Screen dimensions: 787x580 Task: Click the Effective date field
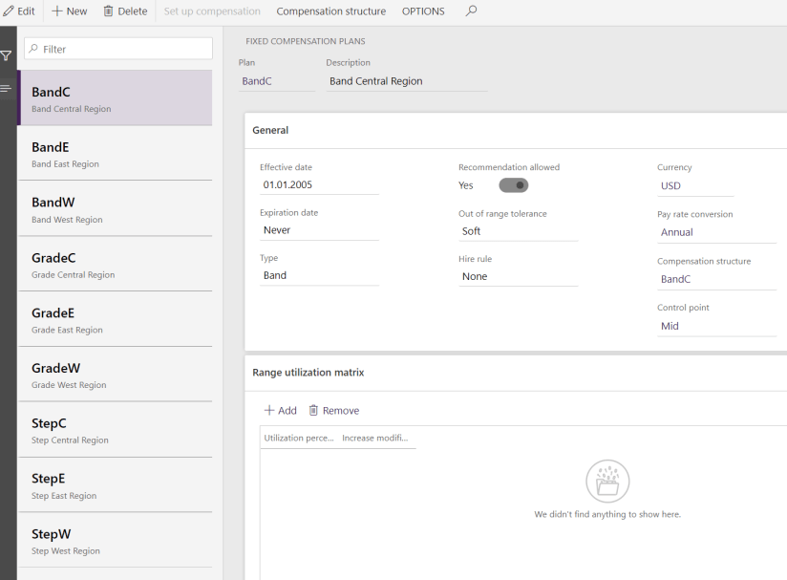318,184
